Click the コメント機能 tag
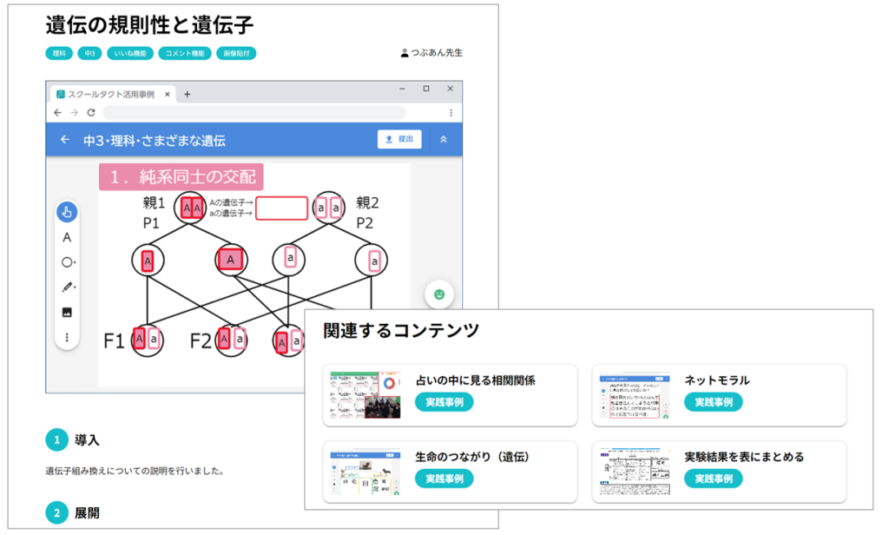 click(185, 53)
